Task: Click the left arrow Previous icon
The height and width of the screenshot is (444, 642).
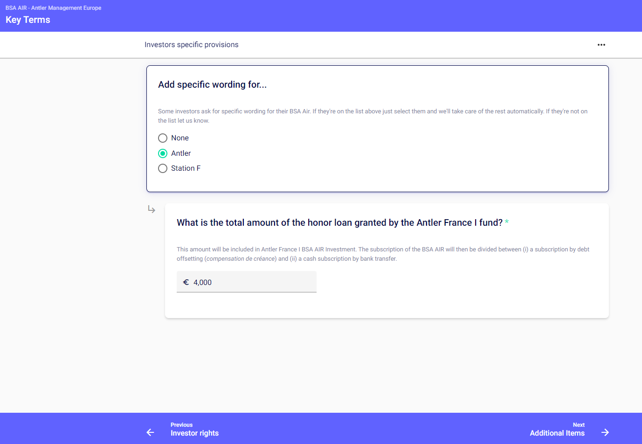Action: click(x=150, y=432)
